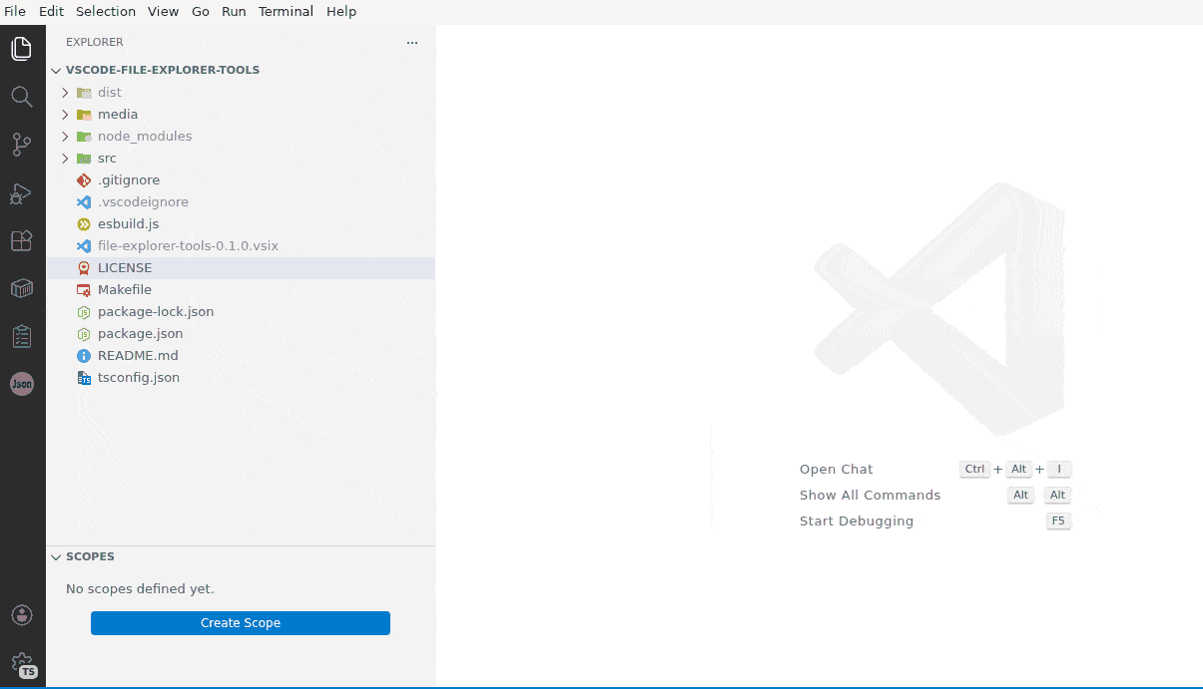Screen dimensions: 1203x689
Task: Open the Manage settings gear icon
Action: coord(22,662)
